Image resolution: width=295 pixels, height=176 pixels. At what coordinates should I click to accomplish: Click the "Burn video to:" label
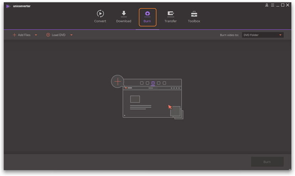(x=229, y=35)
